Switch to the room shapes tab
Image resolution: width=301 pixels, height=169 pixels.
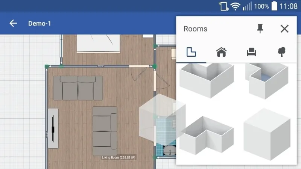191,52
